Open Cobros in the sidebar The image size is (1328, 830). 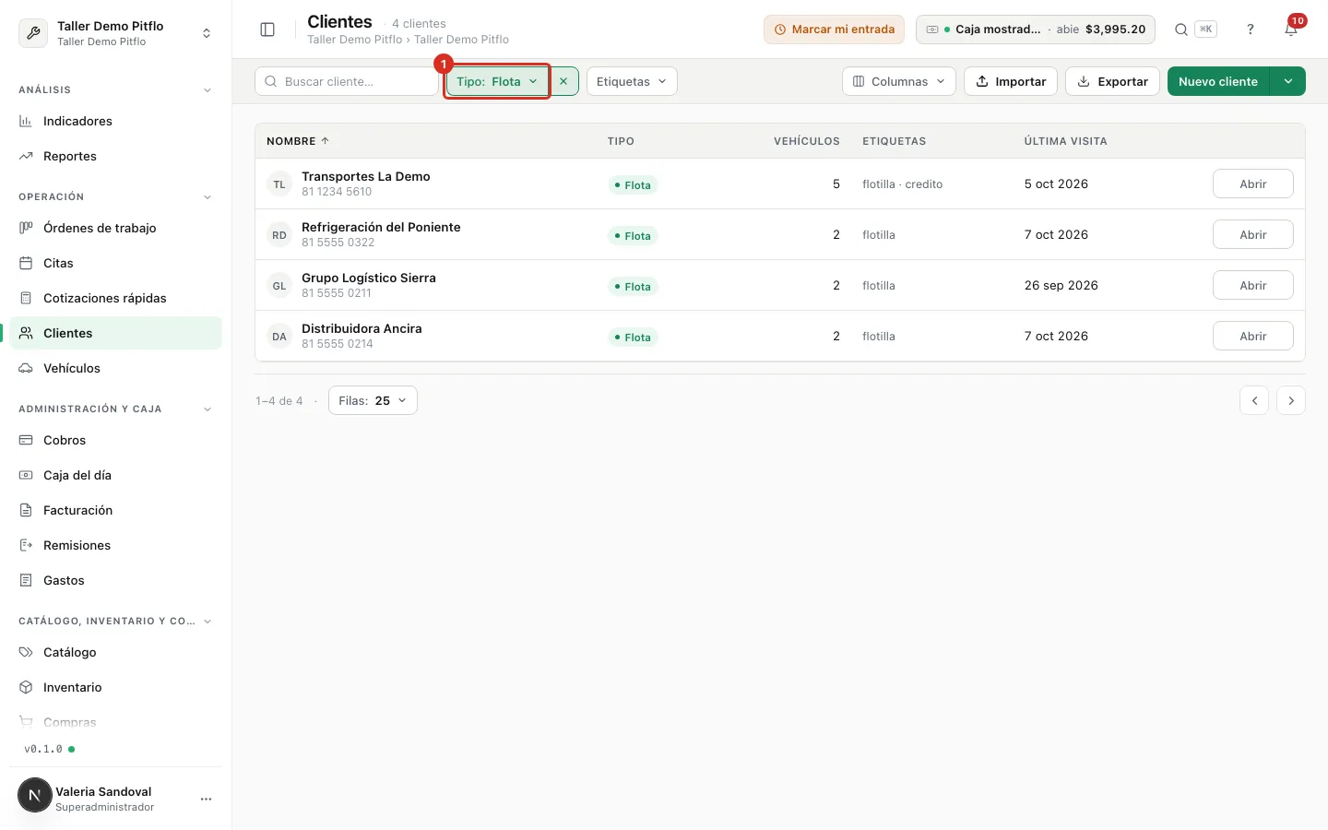pyautogui.click(x=116, y=440)
